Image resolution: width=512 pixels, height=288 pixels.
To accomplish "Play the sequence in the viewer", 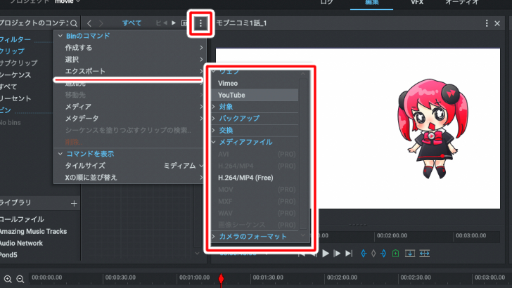I will coord(326,254).
